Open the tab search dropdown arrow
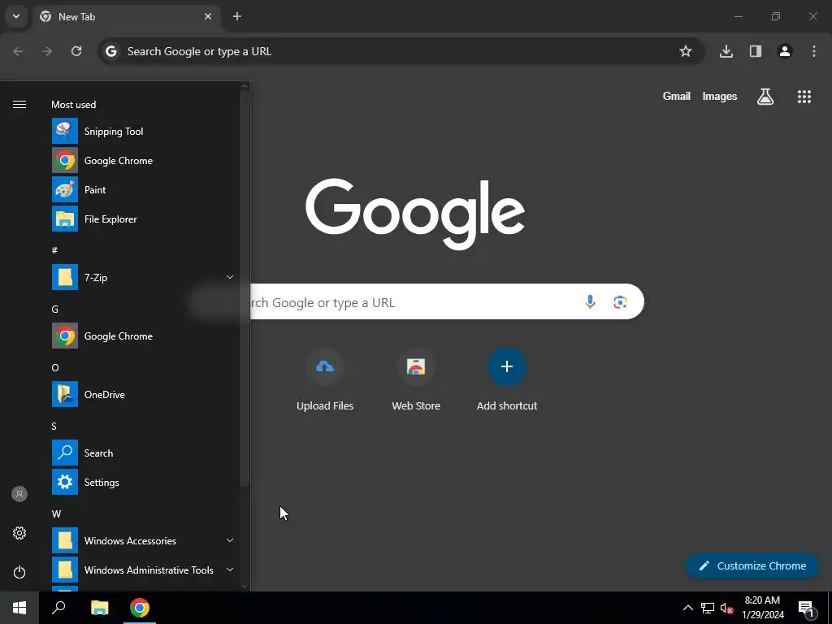Viewport: 832px width, 624px height. pos(16,16)
